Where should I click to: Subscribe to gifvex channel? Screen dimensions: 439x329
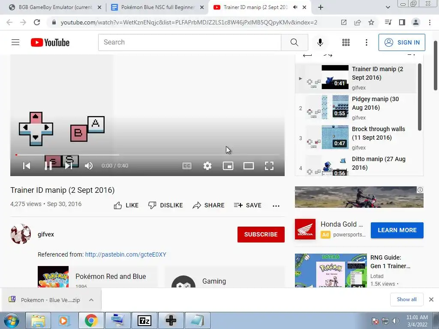click(261, 234)
